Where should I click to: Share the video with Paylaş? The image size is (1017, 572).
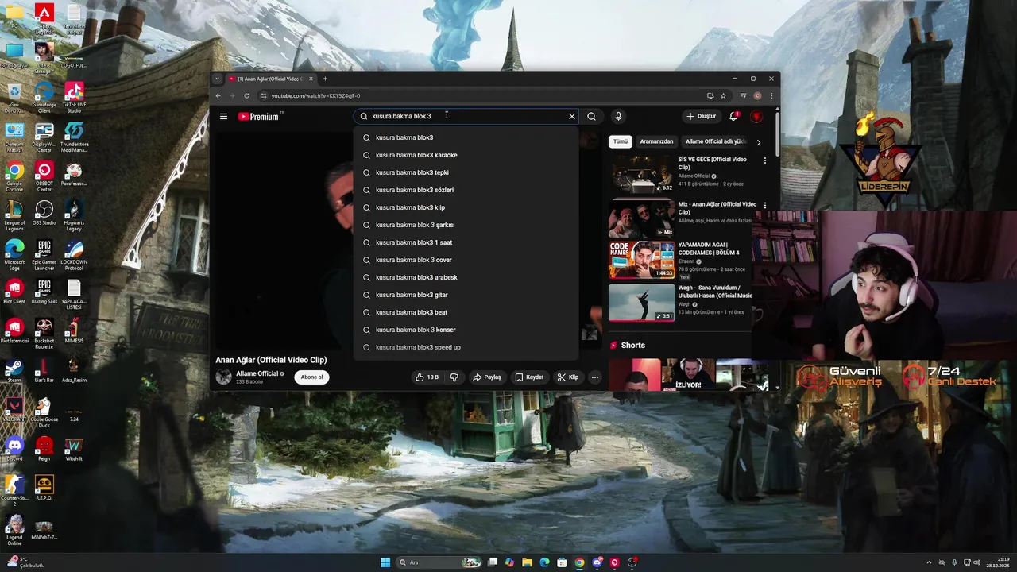pyautogui.click(x=487, y=377)
